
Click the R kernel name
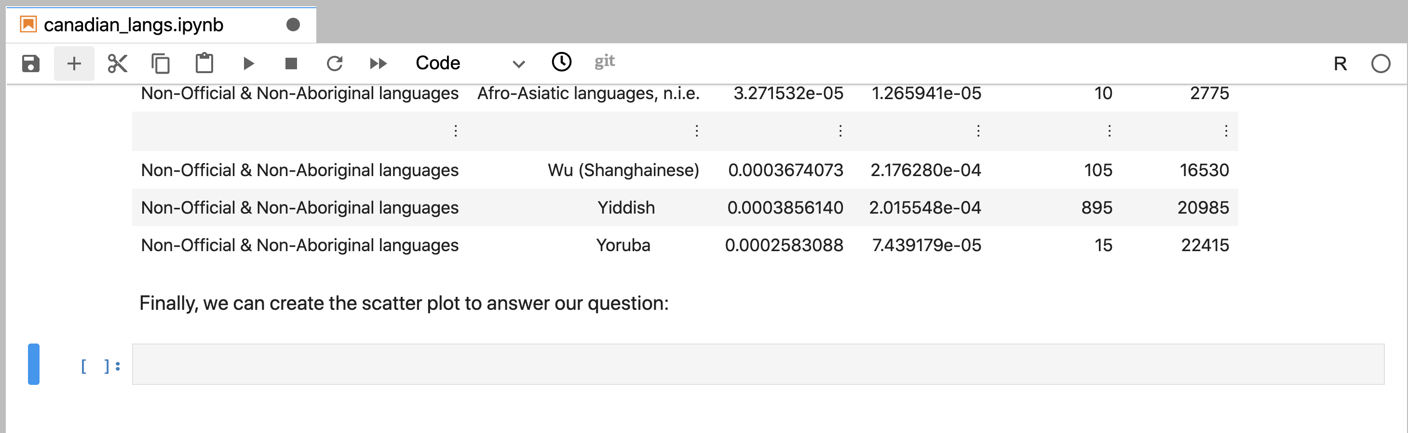pos(1340,64)
